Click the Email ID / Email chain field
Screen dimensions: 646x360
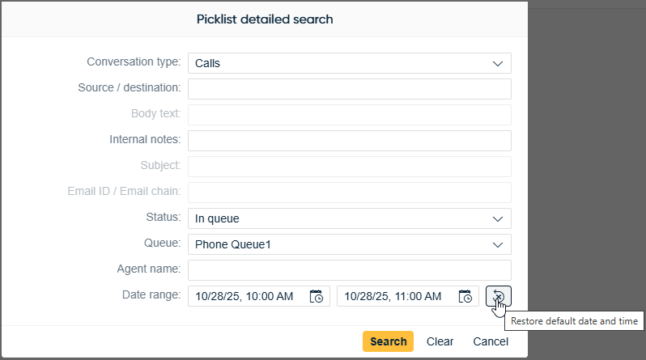coord(349,193)
